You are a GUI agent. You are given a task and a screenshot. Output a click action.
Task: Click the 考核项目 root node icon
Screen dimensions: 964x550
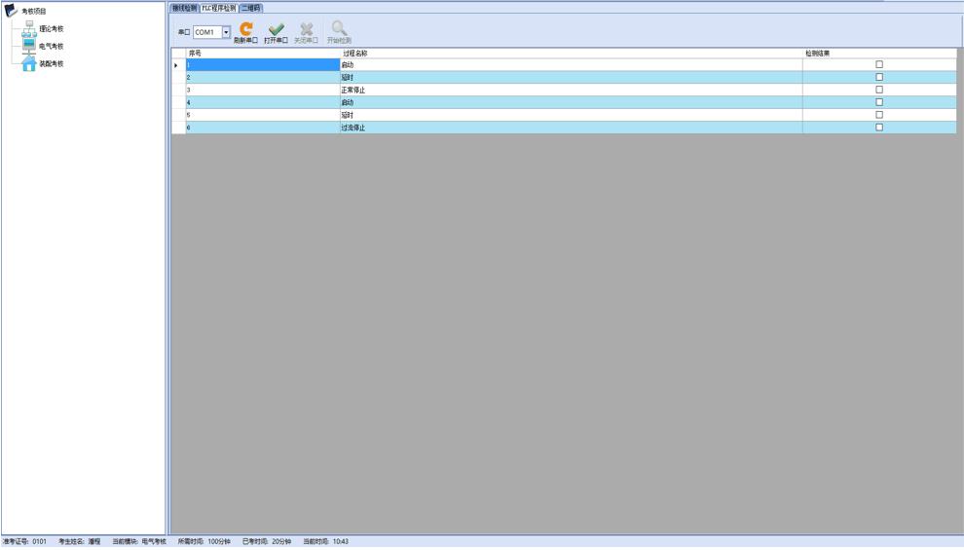(11, 11)
